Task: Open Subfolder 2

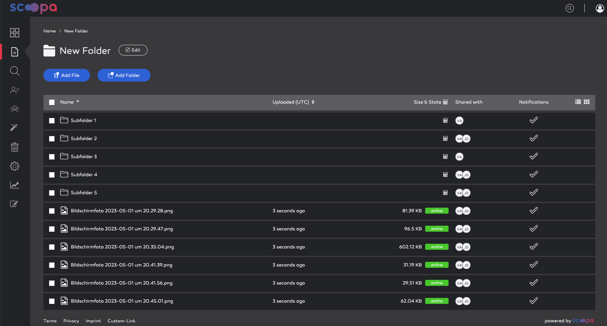Action: (84, 138)
